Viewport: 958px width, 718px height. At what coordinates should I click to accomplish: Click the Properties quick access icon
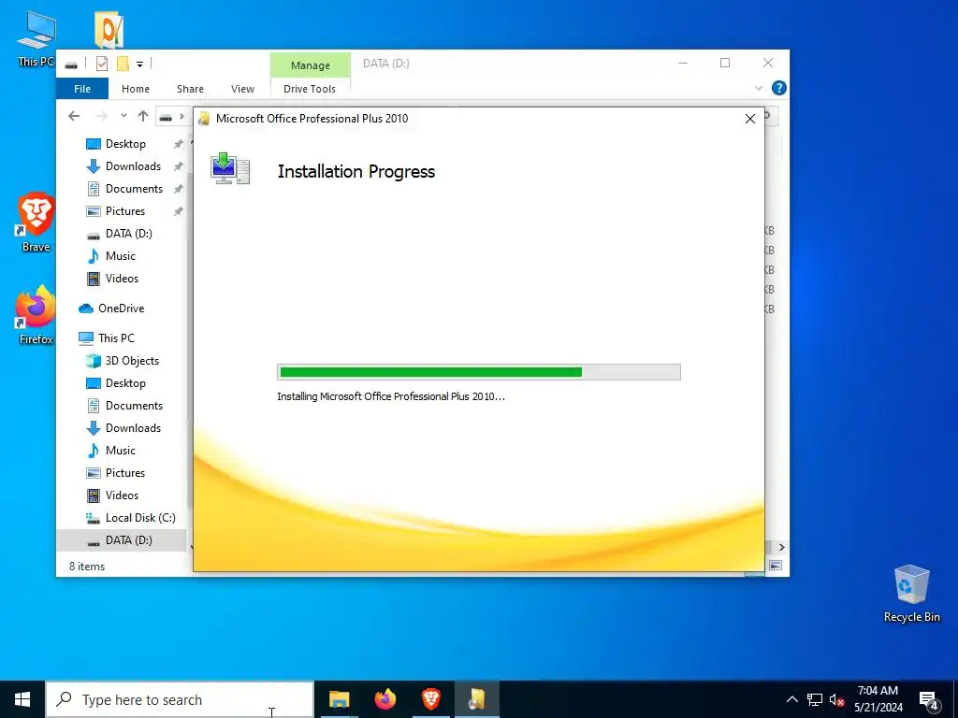click(x=102, y=64)
